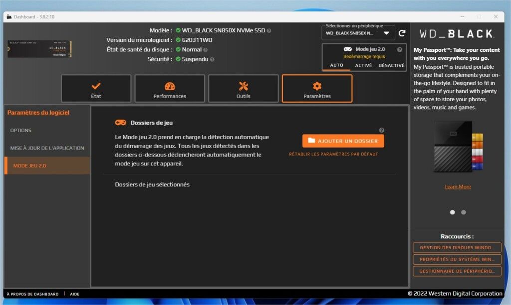This screenshot has height=305, width=511.
Task: Open the Outils tab
Action: 244,89
